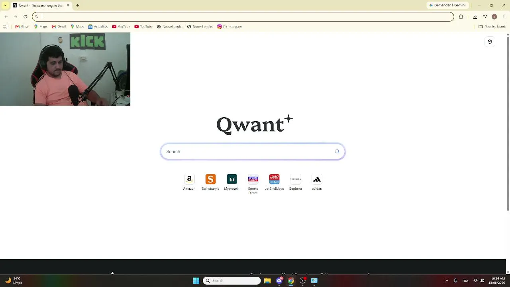Switch the FRA keyboard language
The height and width of the screenshot is (287, 510).
click(465, 281)
